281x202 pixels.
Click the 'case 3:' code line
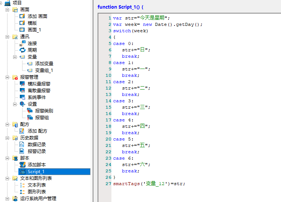(123, 101)
